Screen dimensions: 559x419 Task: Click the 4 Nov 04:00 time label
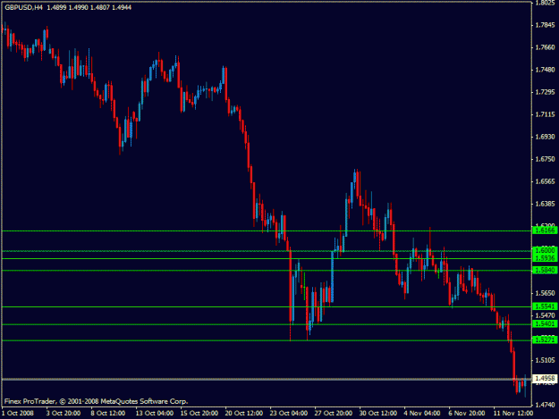coord(422,413)
